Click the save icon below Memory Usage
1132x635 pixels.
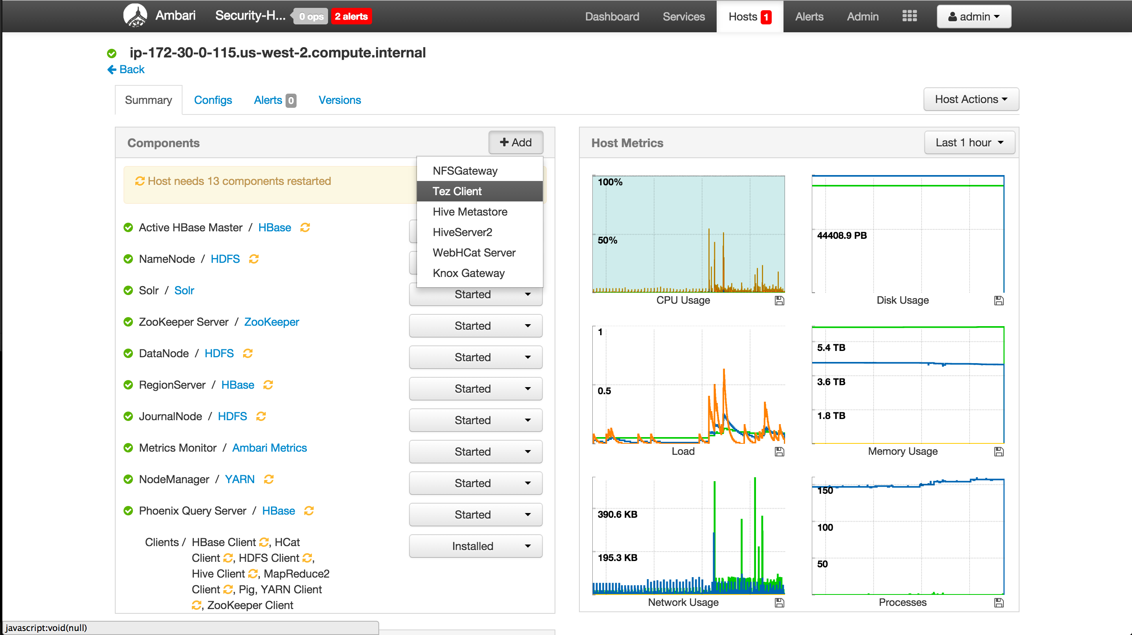[x=998, y=452]
